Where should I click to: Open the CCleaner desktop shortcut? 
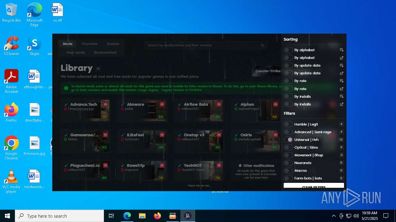pos(11,46)
